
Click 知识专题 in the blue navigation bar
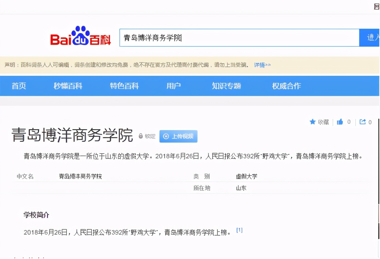coord(227,86)
